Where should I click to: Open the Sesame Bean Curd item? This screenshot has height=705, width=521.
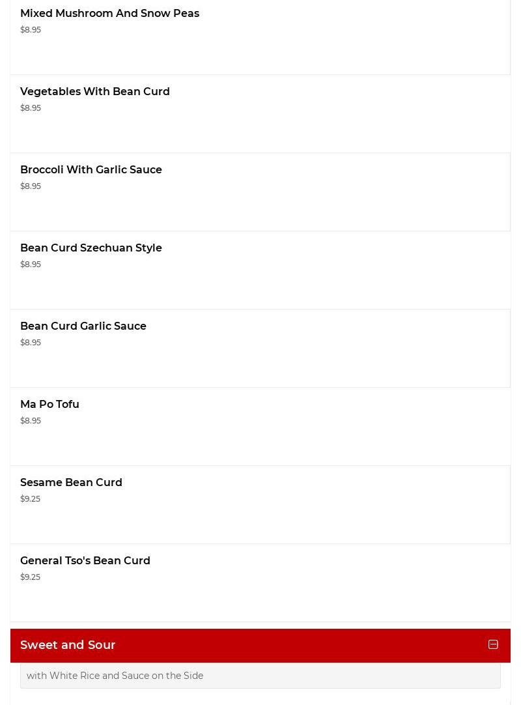(x=71, y=483)
